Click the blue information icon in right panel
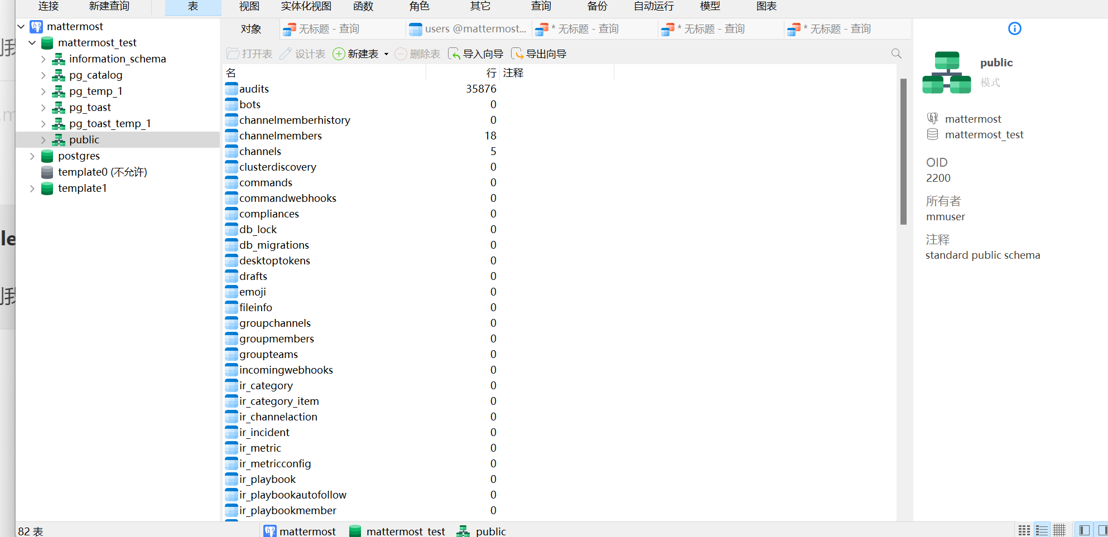The height and width of the screenshot is (537, 1108). tap(1014, 28)
